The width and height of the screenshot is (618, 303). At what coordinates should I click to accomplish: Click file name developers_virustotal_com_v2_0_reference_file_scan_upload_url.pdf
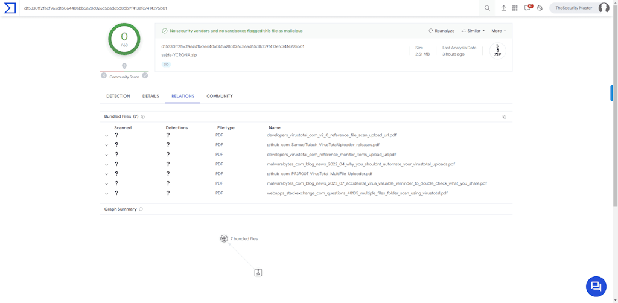[331, 135]
